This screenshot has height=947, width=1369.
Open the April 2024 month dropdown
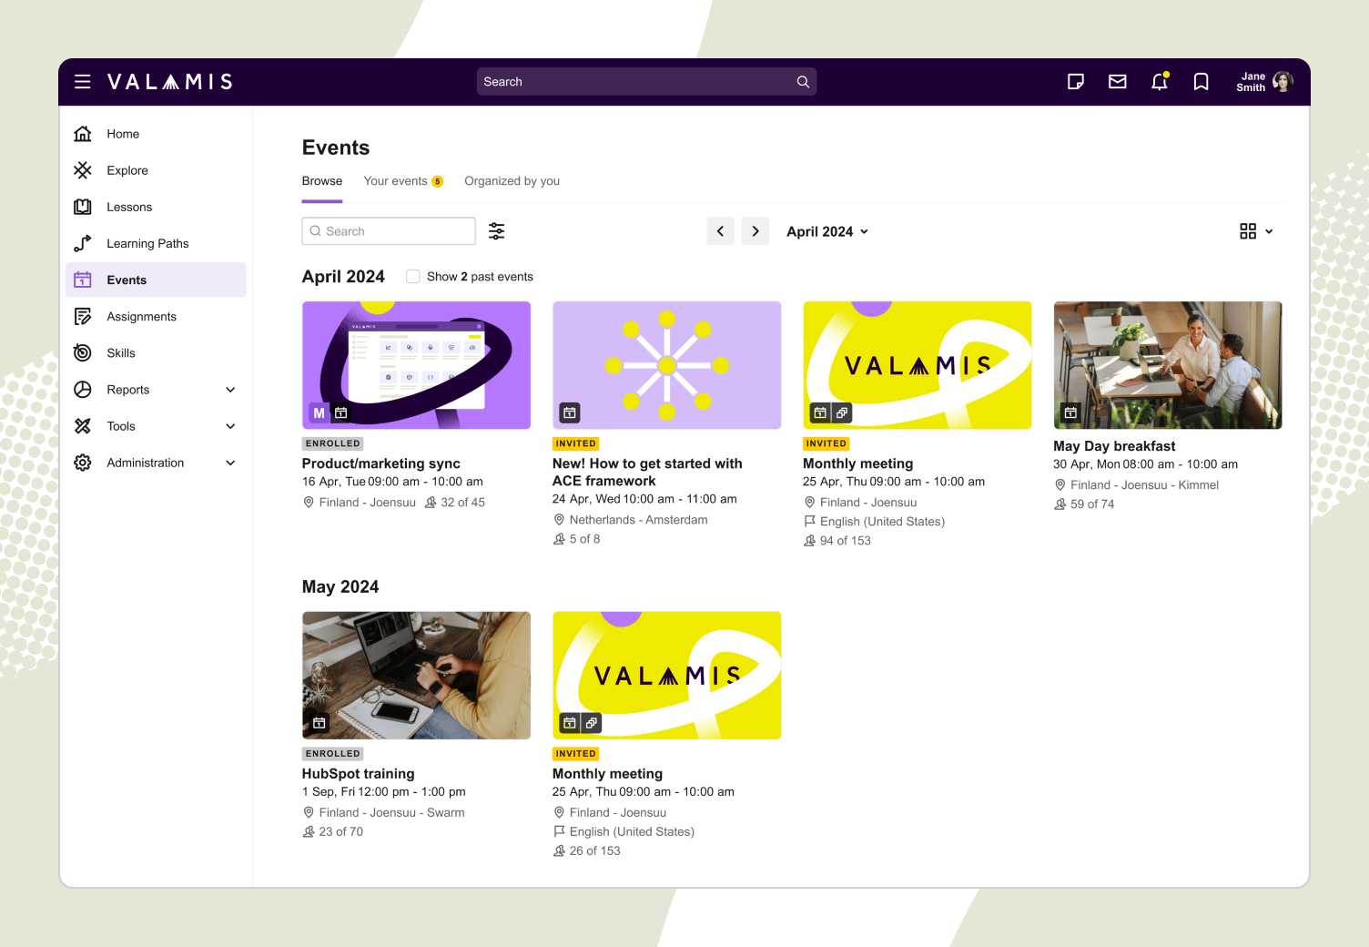827,231
